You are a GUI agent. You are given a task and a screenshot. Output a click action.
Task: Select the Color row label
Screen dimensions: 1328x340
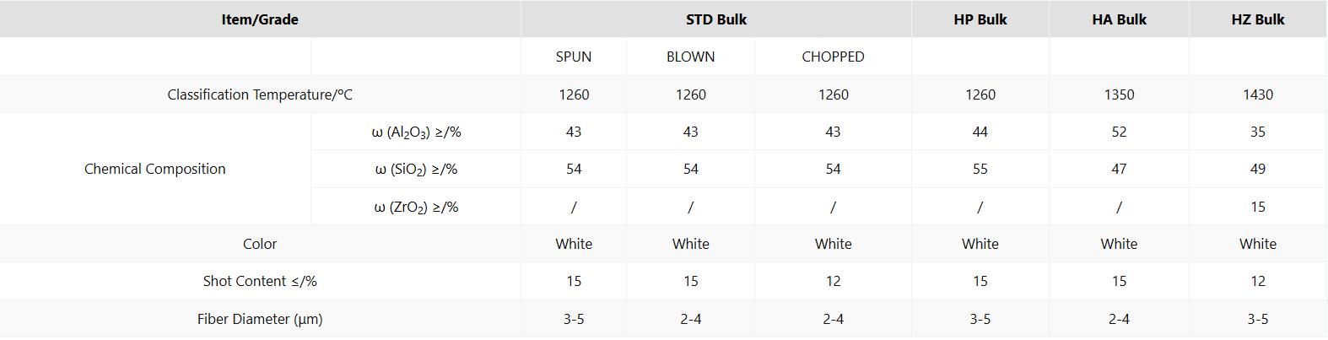point(260,244)
